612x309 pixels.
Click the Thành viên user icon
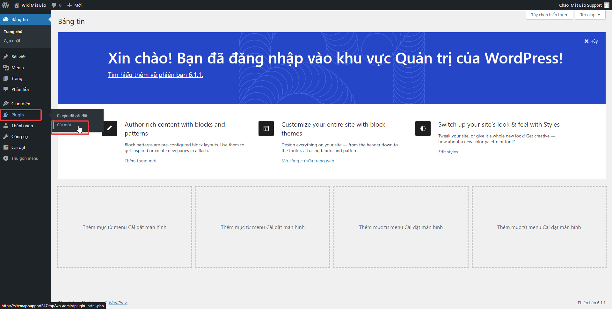(6, 126)
